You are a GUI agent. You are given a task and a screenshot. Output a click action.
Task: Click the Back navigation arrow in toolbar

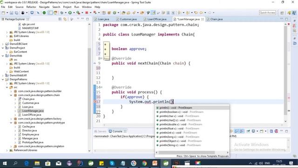[201, 13]
